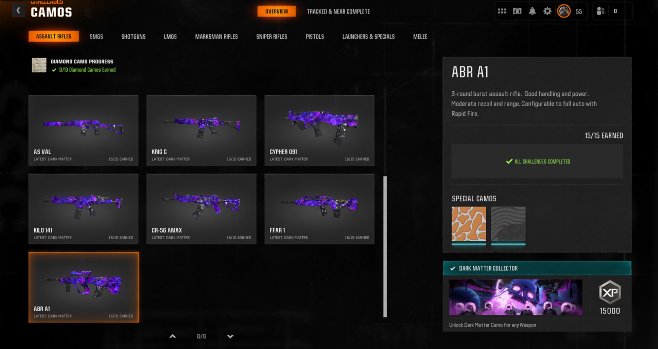Open the settings gear icon

click(x=547, y=11)
